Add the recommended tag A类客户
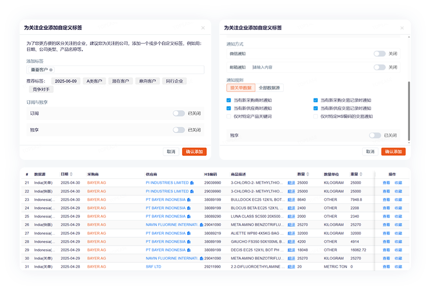The width and height of the screenshot is (431, 291). pos(94,81)
